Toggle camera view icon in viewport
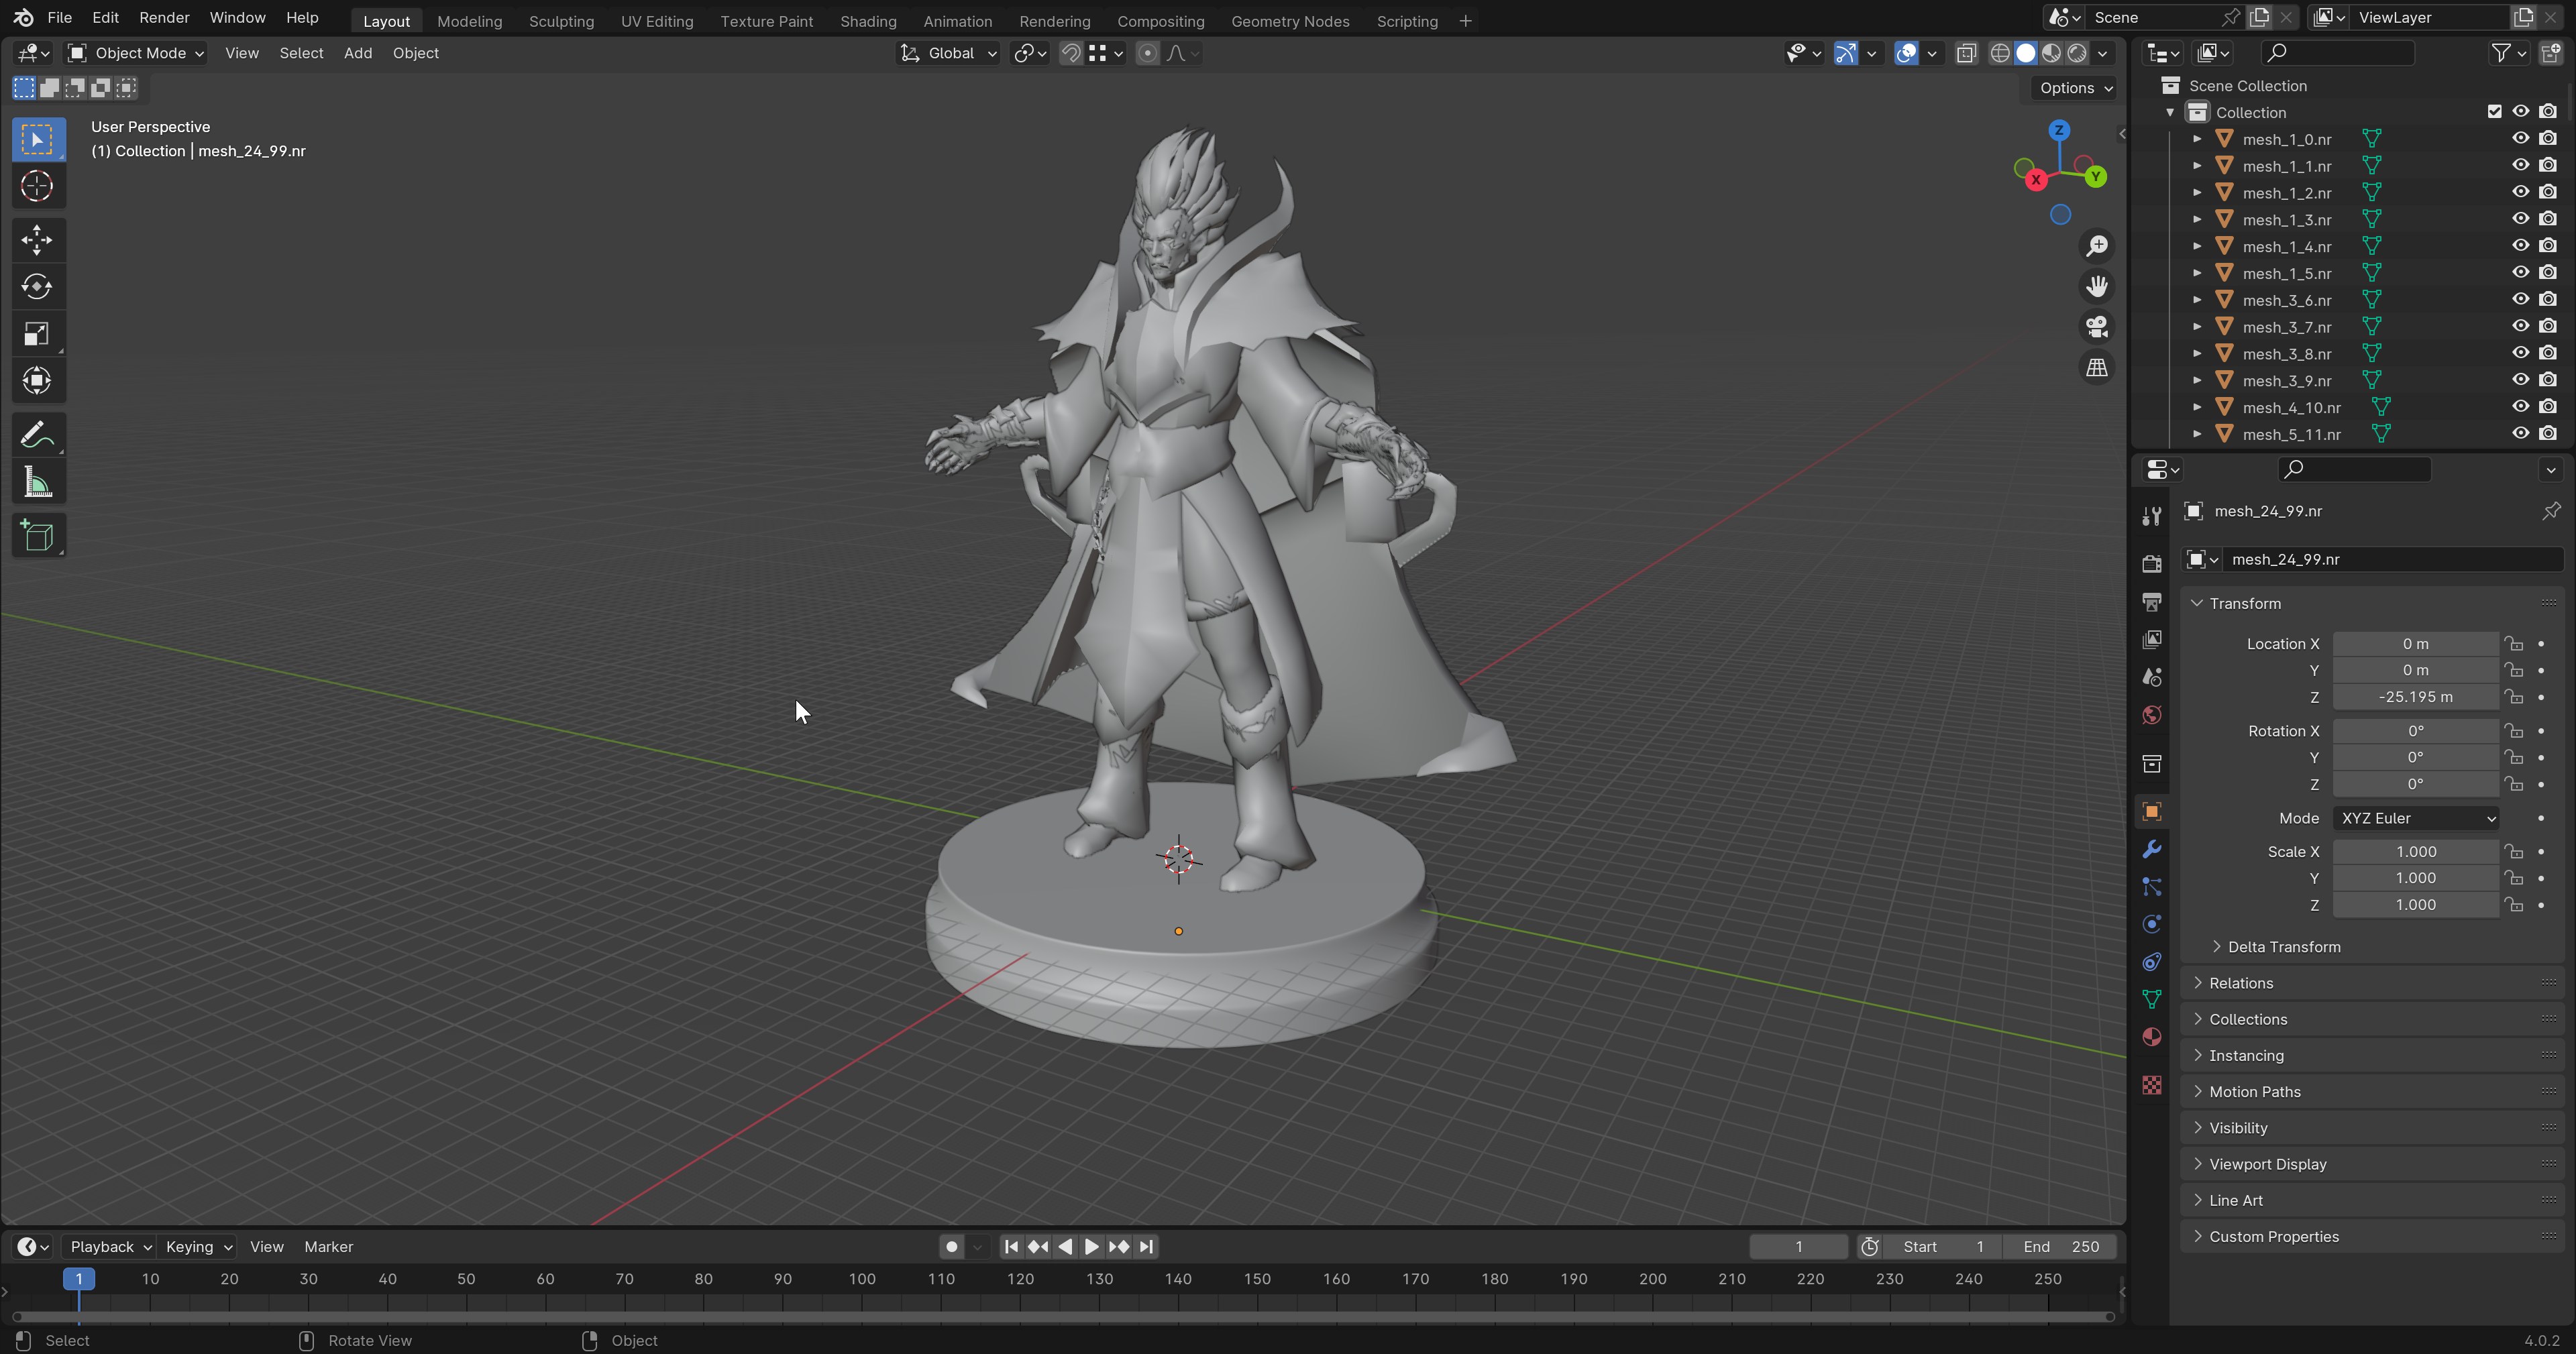Viewport: 2576px width, 1354px height. [x=2097, y=326]
